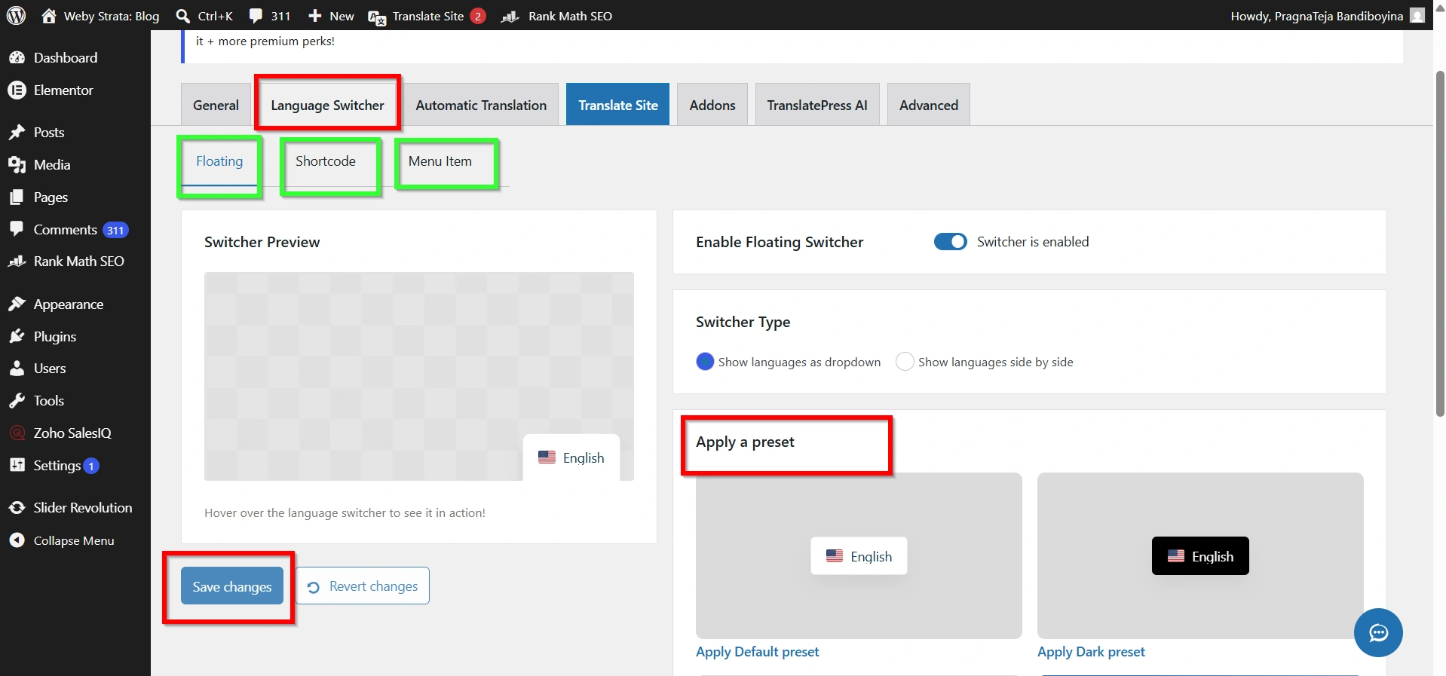Open the Language Switcher tab
Image resolution: width=1446 pixels, height=676 pixels.
(x=327, y=105)
